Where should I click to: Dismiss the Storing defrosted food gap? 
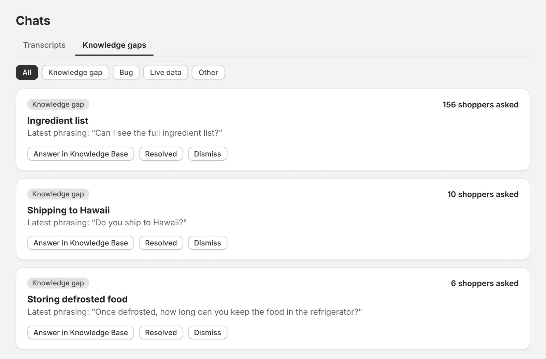pyautogui.click(x=207, y=332)
